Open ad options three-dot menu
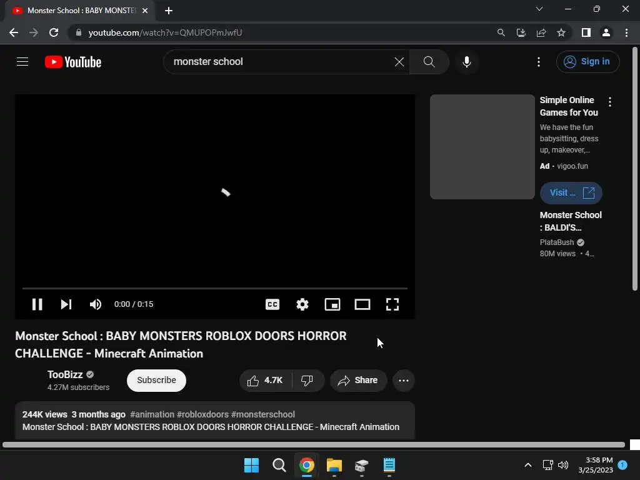640x480 pixels. coord(610,102)
